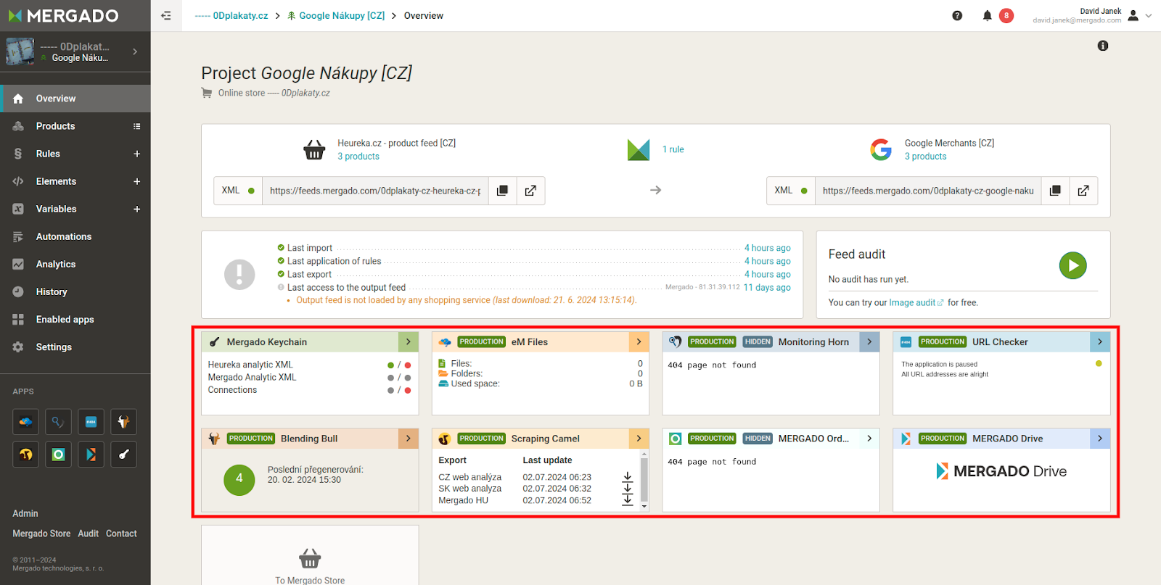Open the user profile avatar icon
Screen dimensions: 1161x585
[x=1133, y=15]
